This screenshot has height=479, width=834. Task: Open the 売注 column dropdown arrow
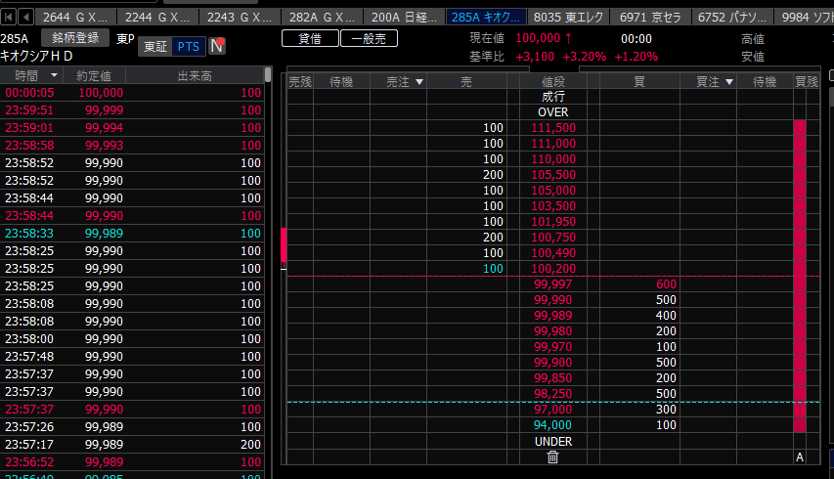click(419, 82)
